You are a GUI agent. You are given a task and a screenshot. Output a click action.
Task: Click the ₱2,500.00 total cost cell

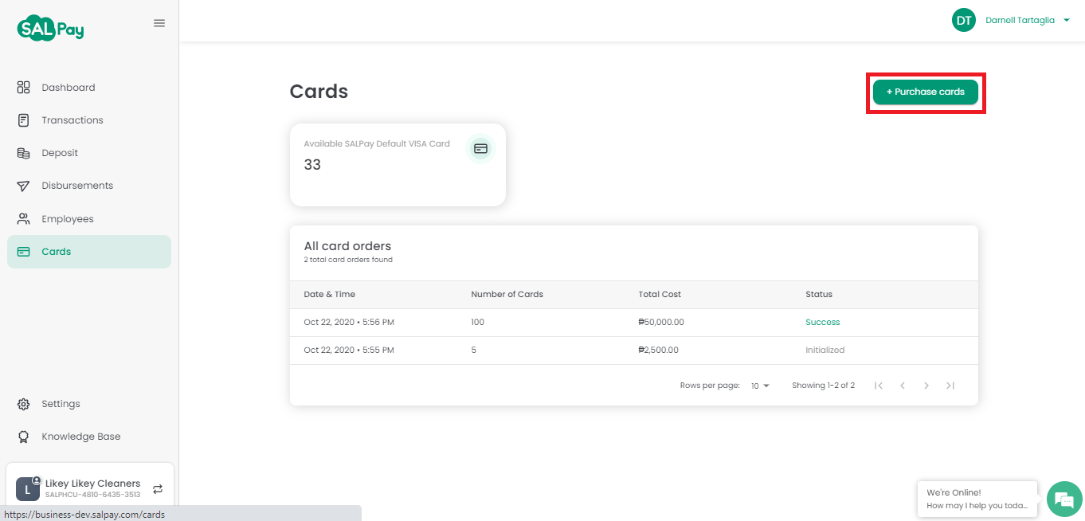[x=659, y=351]
